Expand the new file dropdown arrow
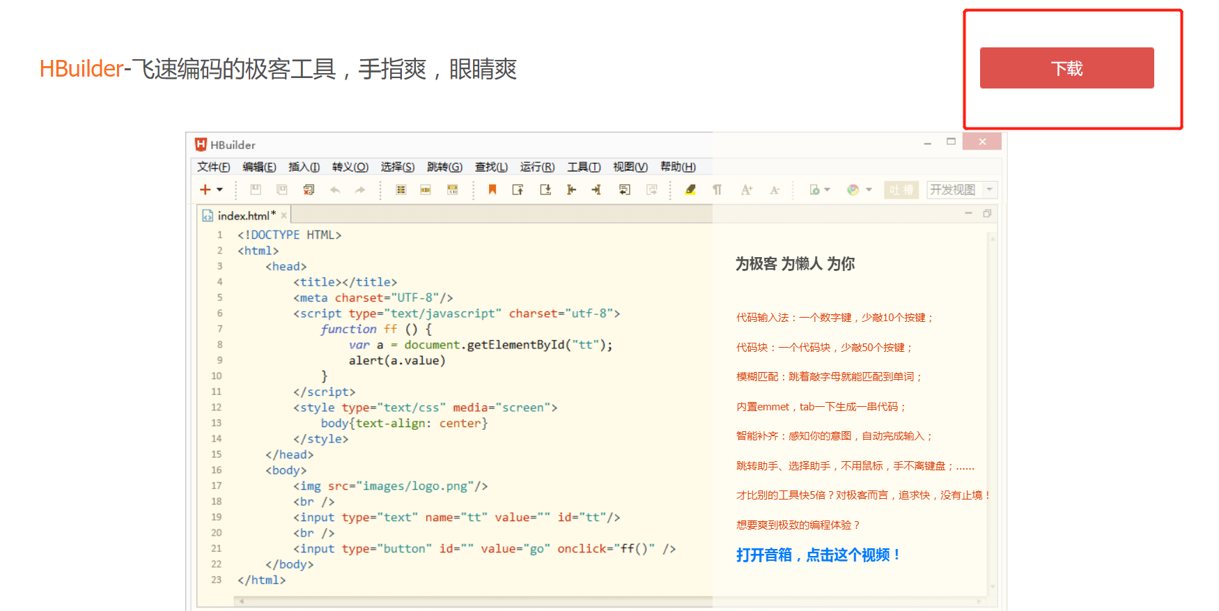 tap(219, 190)
